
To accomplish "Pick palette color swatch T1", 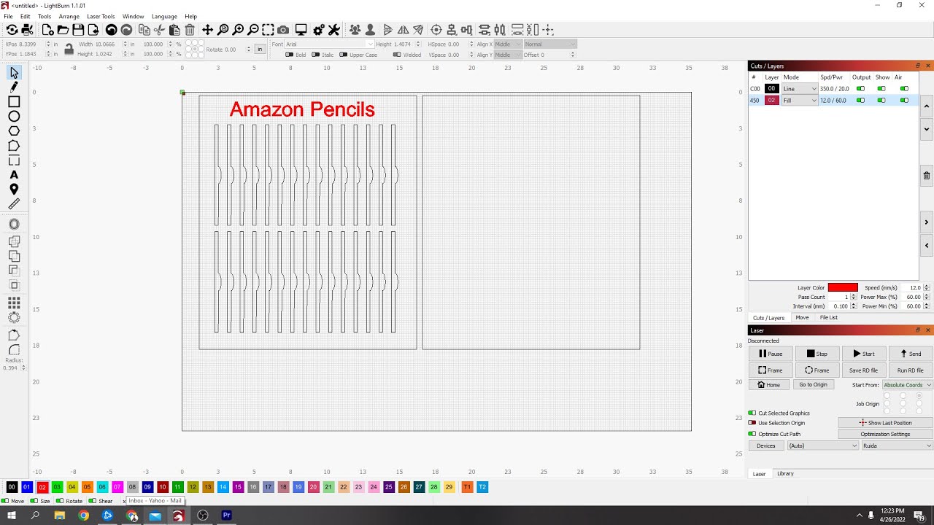I will point(467,487).
